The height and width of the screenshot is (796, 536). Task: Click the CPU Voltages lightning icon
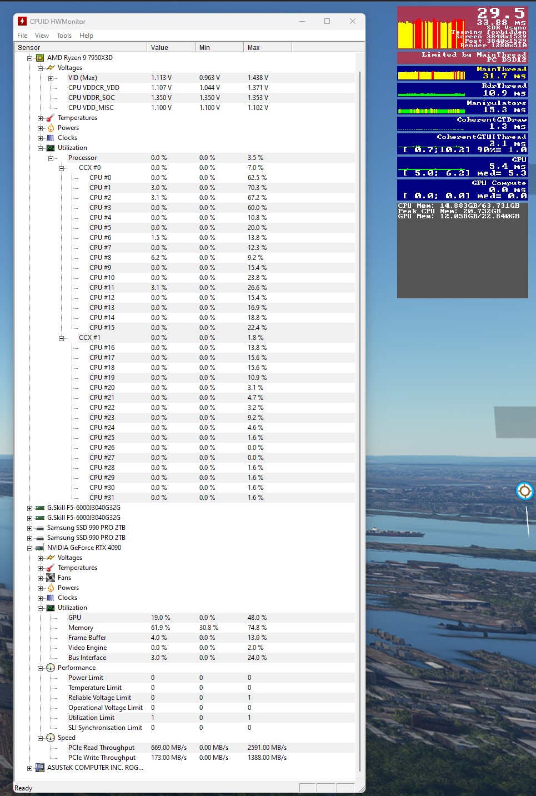pyautogui.click(x=51, y=68)
